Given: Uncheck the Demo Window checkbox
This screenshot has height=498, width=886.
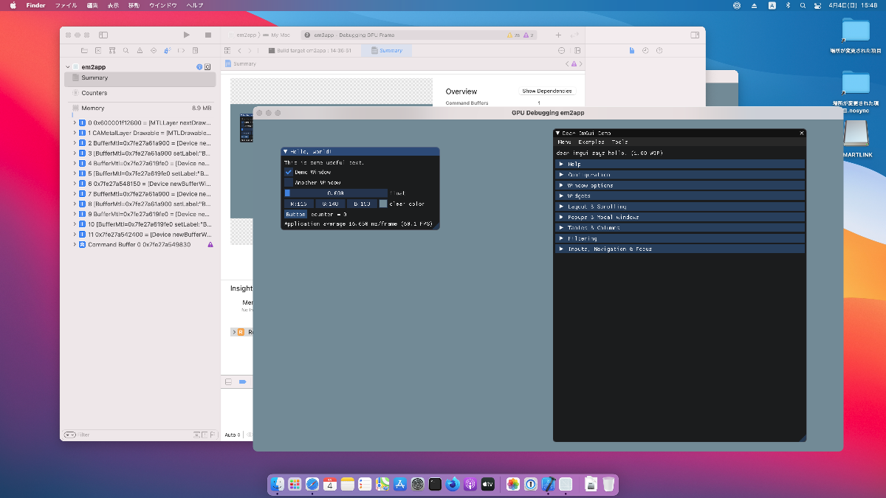Looking at the screenshot, I should coord(289,172).
